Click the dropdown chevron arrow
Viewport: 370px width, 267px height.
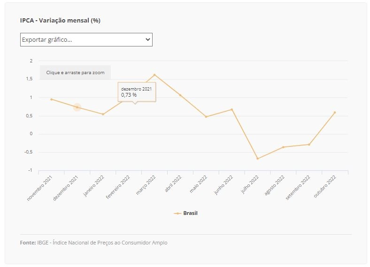tap(148, 39)
